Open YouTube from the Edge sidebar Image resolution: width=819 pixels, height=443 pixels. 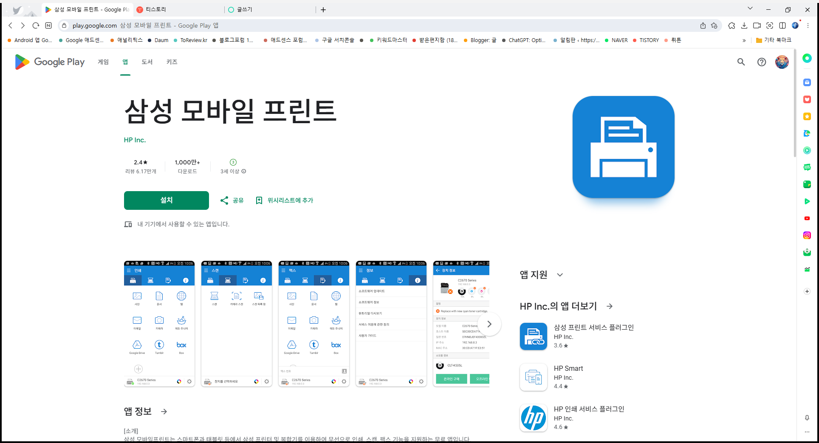click(x=807, y=218)
